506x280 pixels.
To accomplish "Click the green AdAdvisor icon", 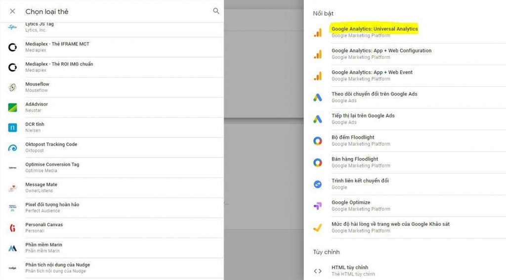I will coord(12,108).
